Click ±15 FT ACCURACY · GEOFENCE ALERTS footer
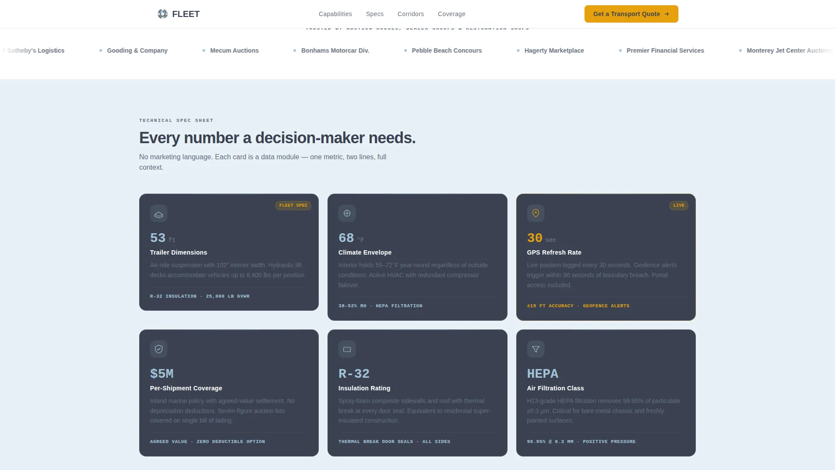The image size is (835, 470). pos(578,306)
